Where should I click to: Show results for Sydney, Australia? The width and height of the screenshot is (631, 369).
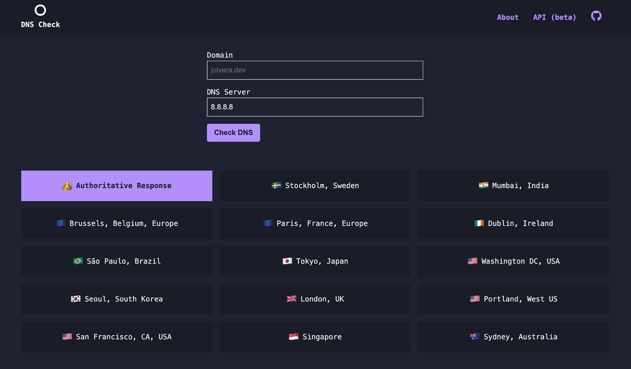(513, 337)
